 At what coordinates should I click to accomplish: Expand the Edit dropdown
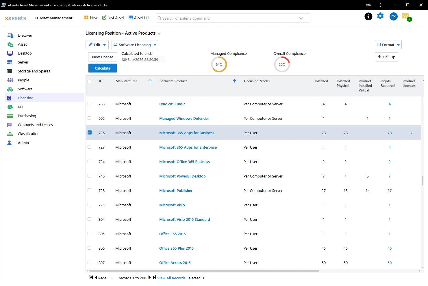pyautogui.click(x=97, y=45)
